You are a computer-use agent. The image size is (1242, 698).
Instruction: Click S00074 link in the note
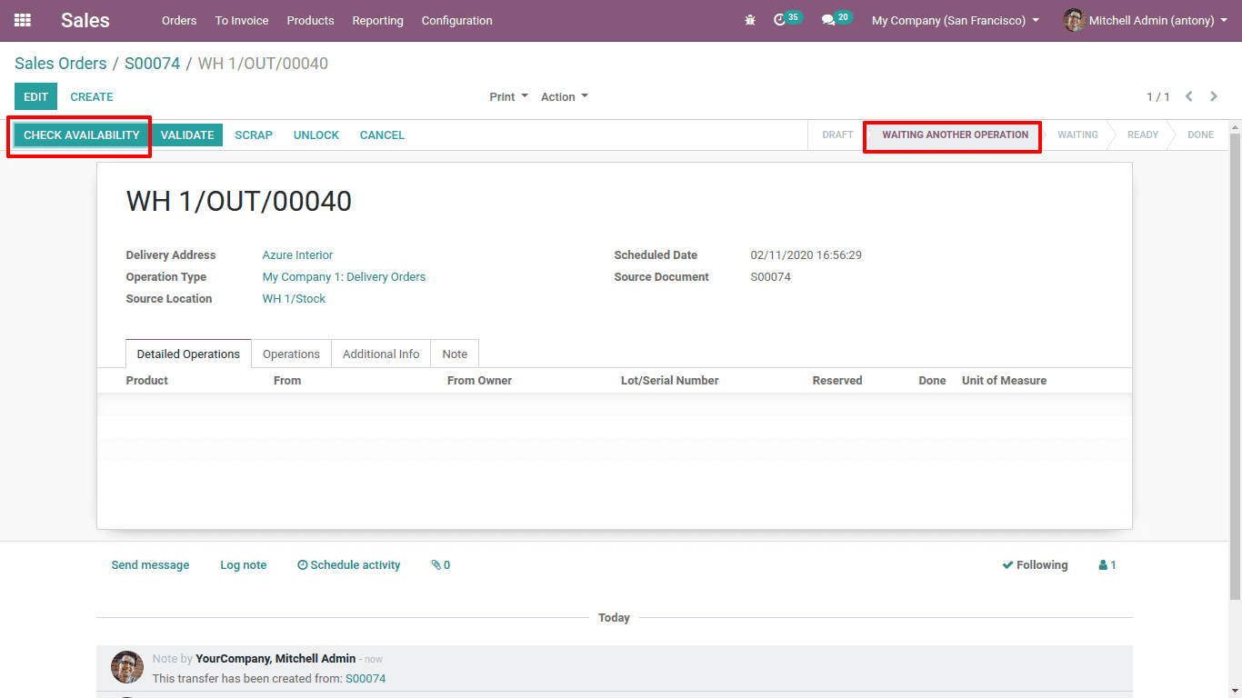(x=366, y=679)
